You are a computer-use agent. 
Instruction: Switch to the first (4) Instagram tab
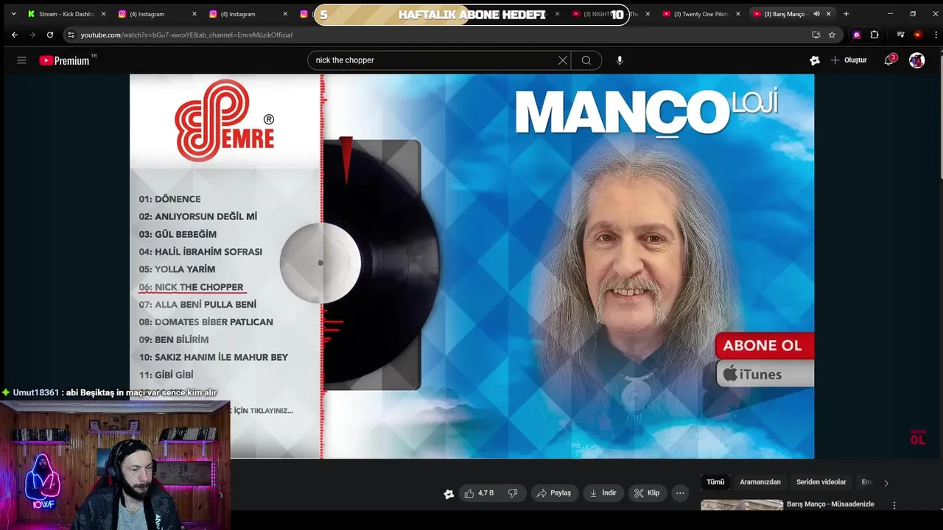tap(157, 14)
